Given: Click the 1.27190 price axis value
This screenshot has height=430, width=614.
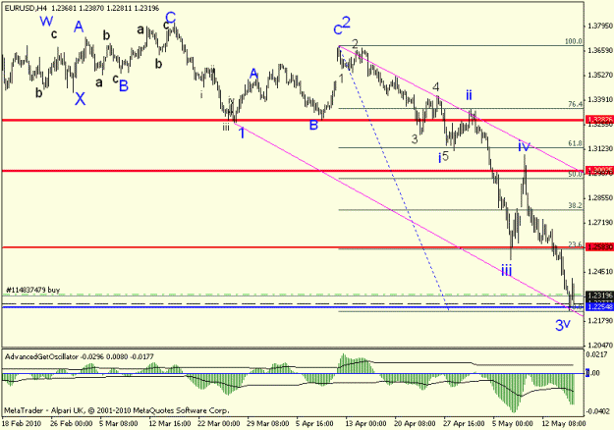Looking at the screenshot, I should (x=599, y=223).
